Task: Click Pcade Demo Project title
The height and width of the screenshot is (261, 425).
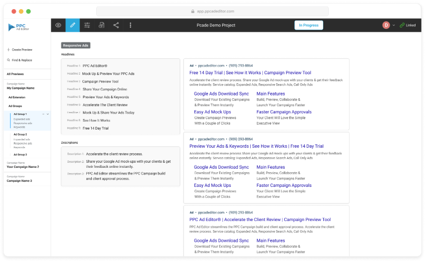Action: [216, 25]
